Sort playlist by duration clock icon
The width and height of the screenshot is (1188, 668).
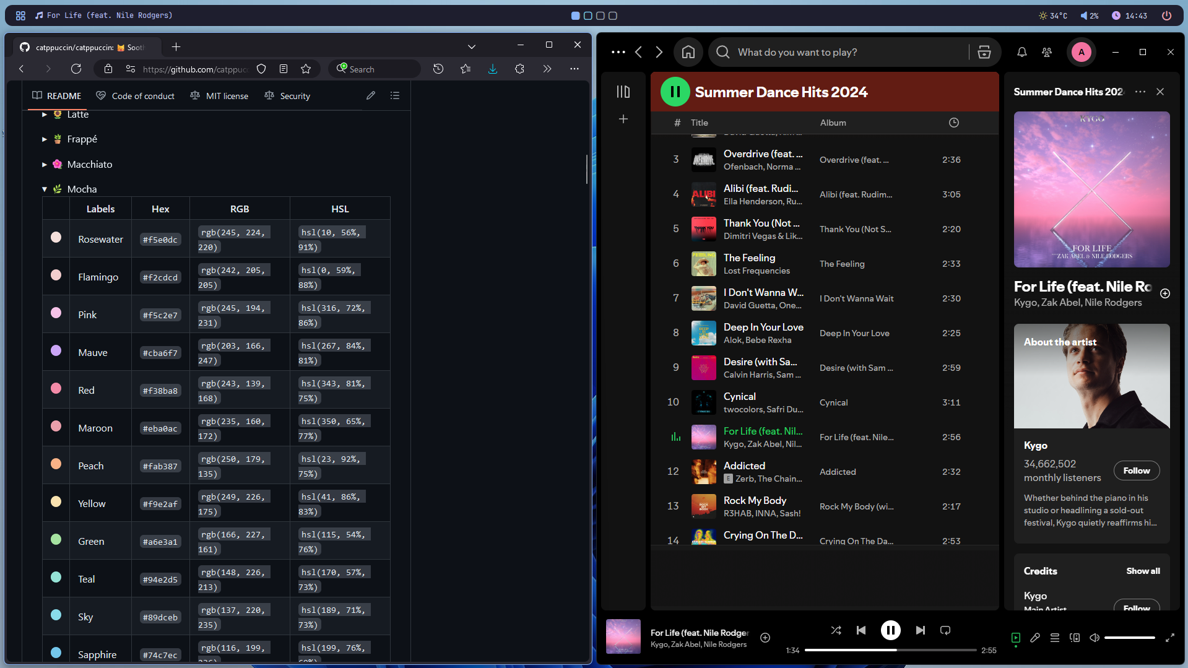pos(954,123)
